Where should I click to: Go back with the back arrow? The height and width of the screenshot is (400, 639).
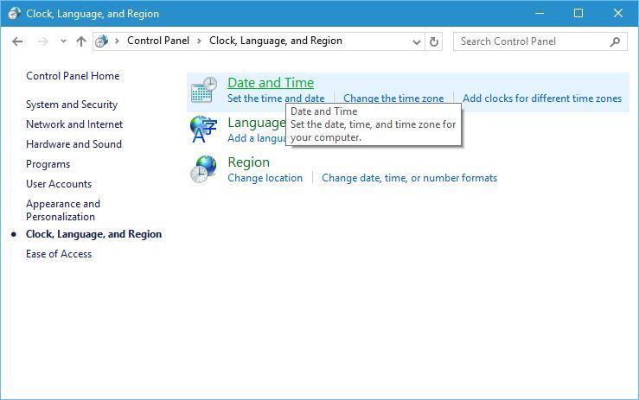(x=17, y=41)
